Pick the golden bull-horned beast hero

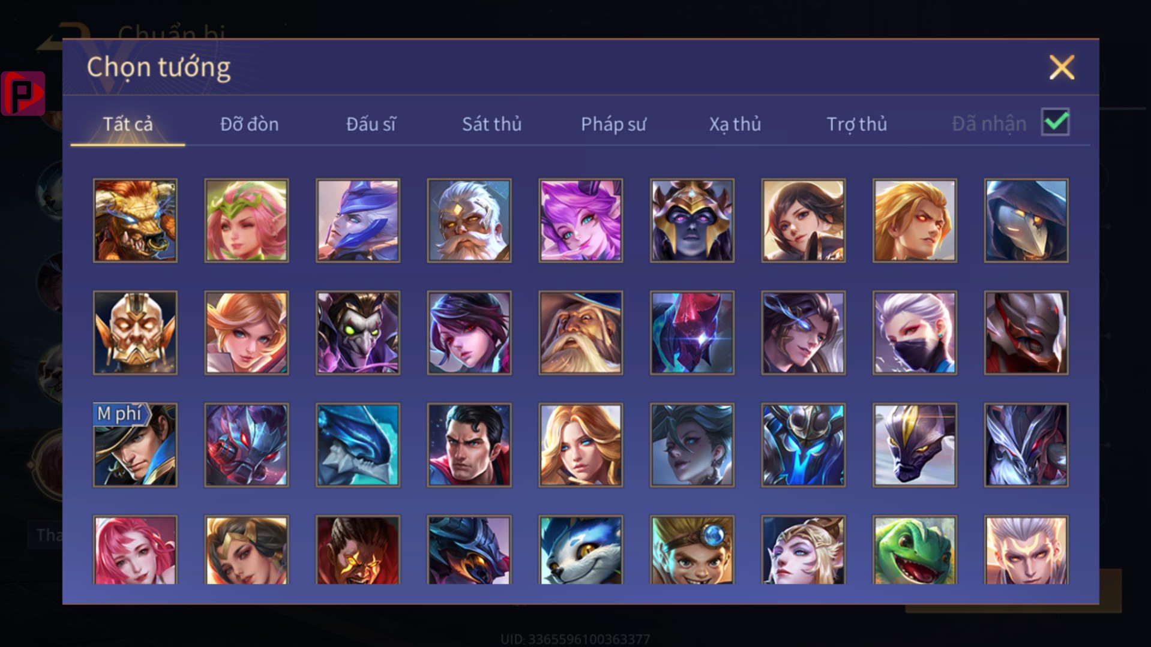pyautogui.click(x=135, y=220)
